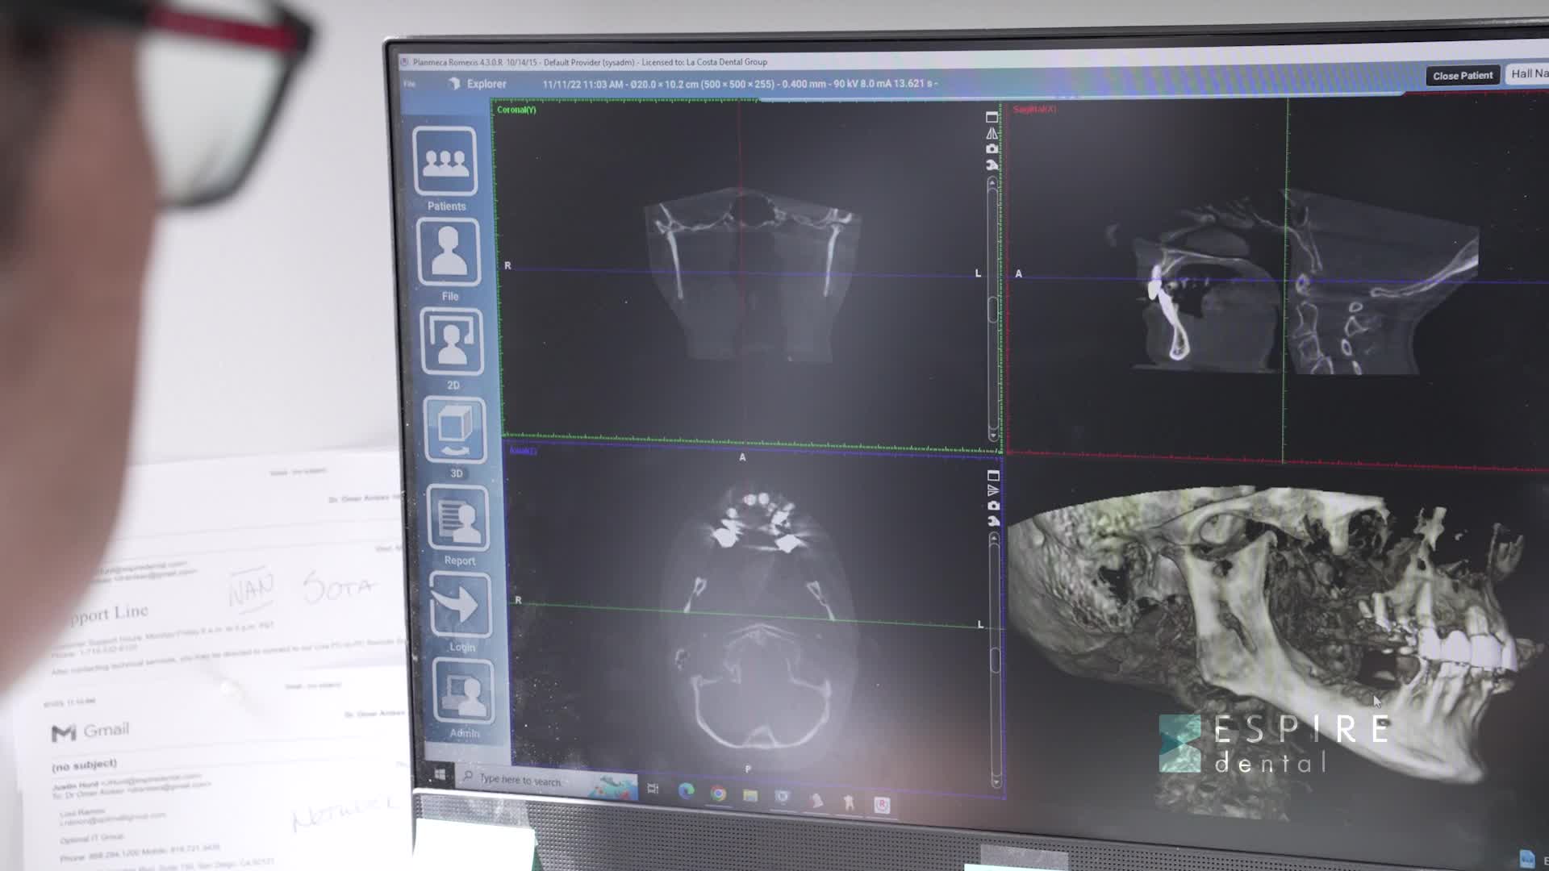Launch Microsoft Edge from taskbar

686,791
